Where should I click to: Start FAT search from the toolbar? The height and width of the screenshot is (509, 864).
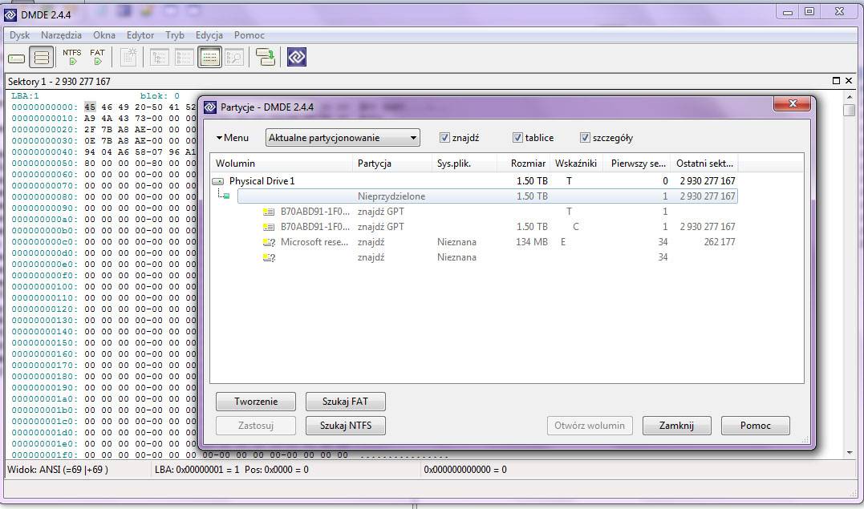[98, 57]
